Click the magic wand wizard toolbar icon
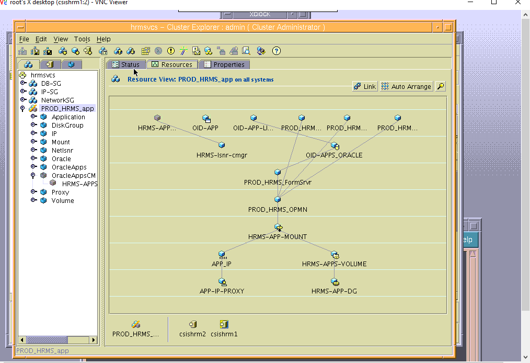530x363 pixels. (183, 51)
